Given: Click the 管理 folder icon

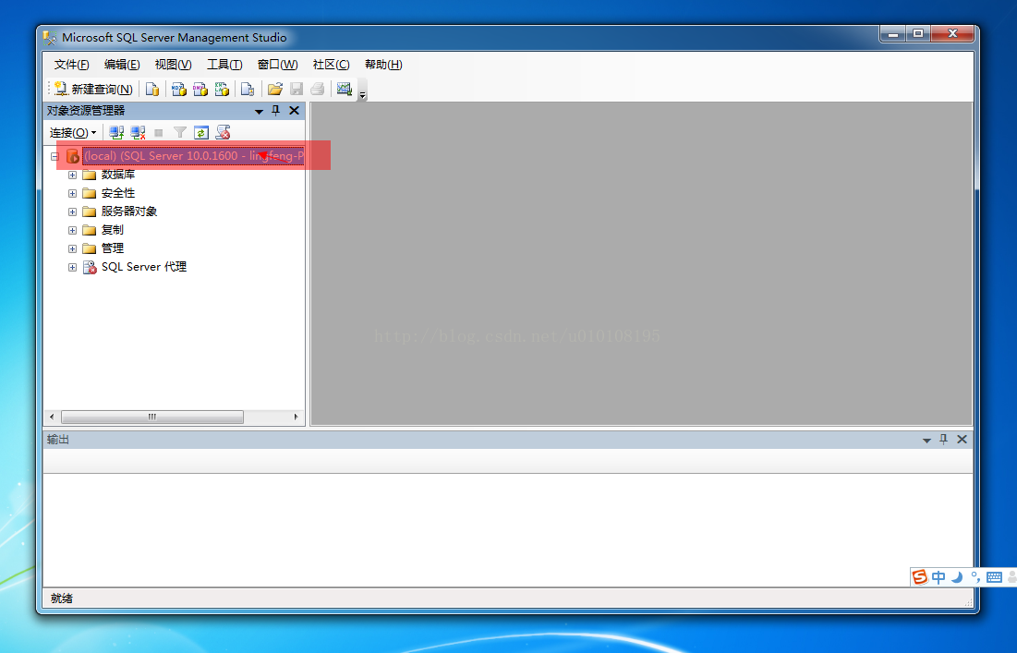Looking at the screenshot, I should tap(90, 249).
